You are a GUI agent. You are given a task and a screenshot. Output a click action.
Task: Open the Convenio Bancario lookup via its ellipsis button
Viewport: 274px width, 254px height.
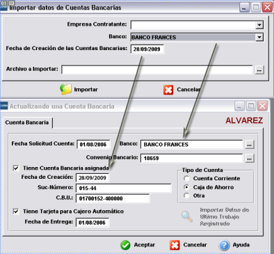[x=250, y=159]
